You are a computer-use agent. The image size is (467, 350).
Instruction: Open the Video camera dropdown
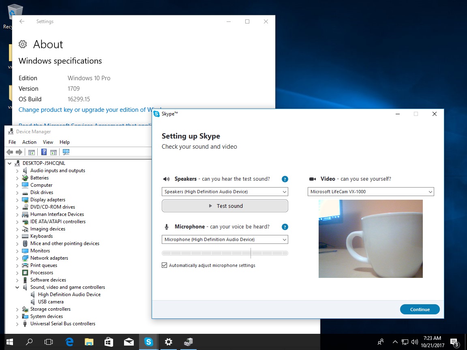click(x=371, y=192)
